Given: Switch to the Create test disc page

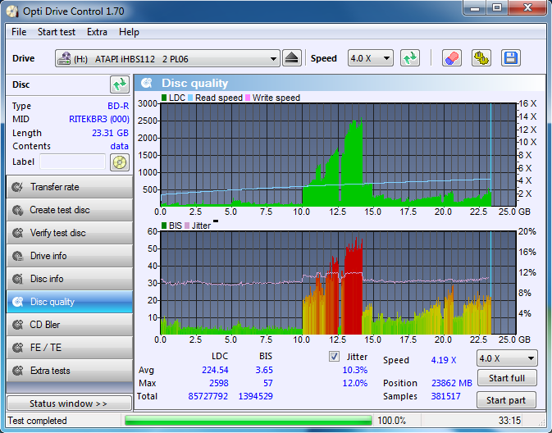Looking at the screenshot, I should 70,210.
